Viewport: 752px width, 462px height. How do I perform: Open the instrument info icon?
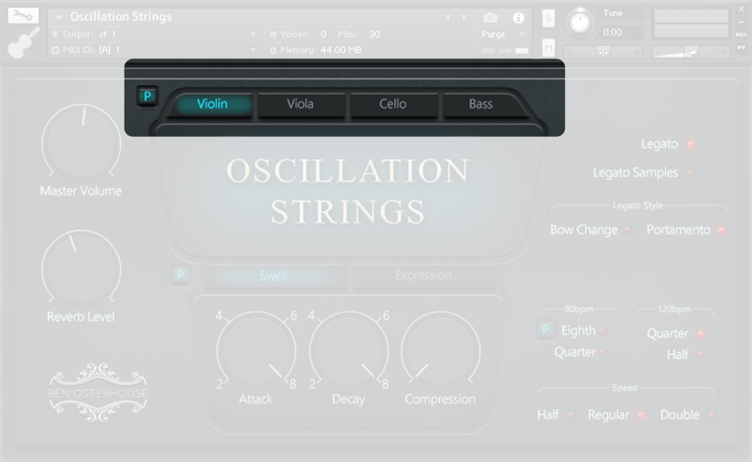(x=518, y=18)
